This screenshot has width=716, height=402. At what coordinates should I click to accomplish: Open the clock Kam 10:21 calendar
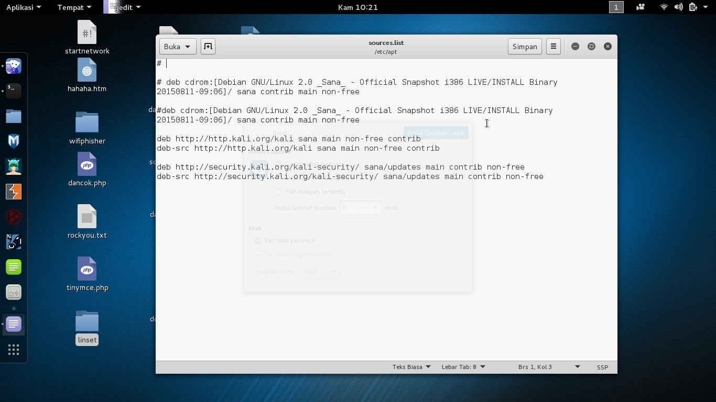(358, 7)
